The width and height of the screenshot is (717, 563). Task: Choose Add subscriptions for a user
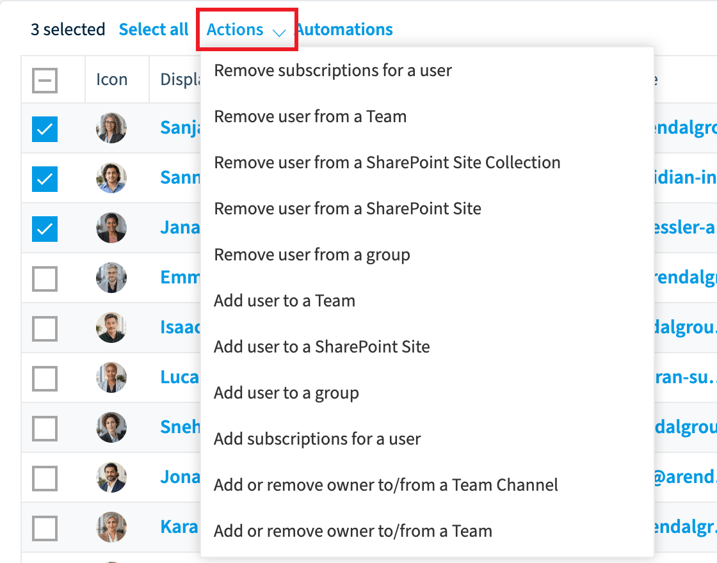(427, 439)
